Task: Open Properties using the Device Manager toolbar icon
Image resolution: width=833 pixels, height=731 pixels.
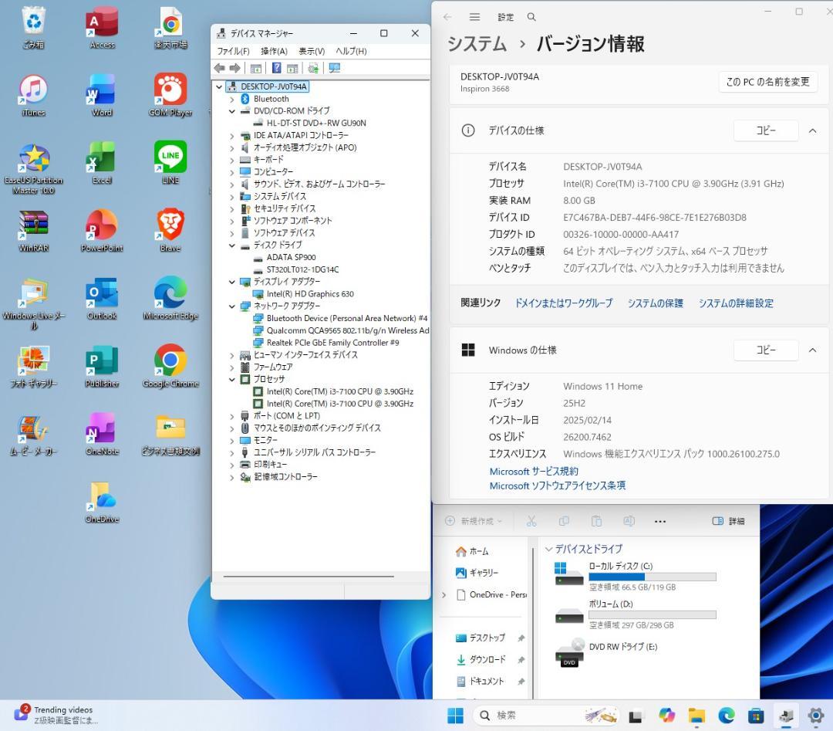Action: pos(292,68)
